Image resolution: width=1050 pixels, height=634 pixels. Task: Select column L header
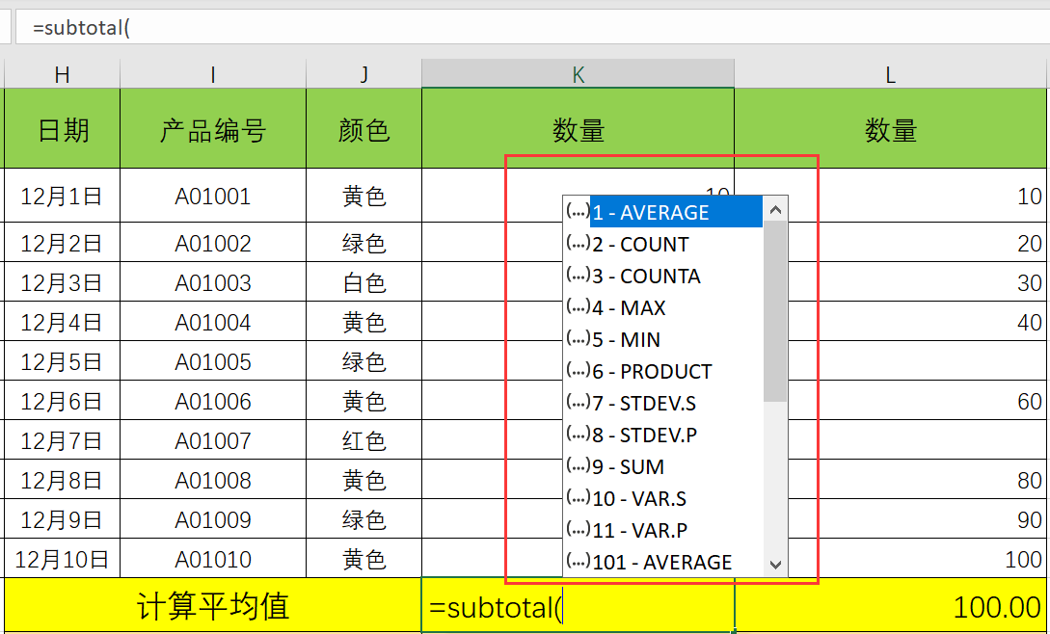click(x=891, y=74)
